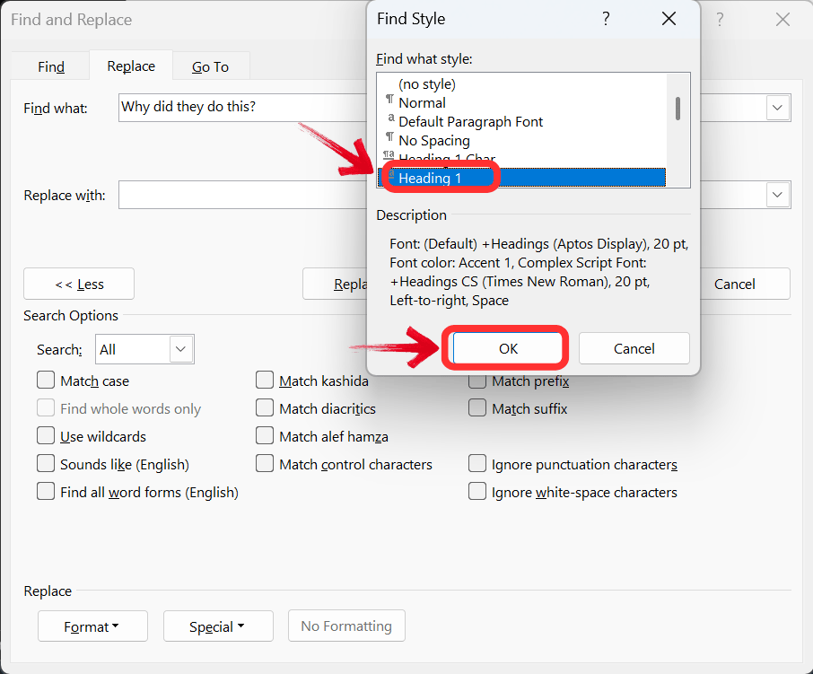Open the Format menu
The image size is (813, 674).
click(92, 626)
